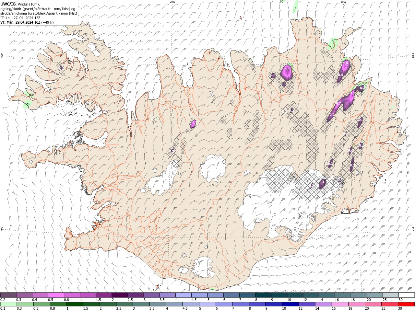
Task: Click the UWC/IG title text
Action: coord(8,4)
